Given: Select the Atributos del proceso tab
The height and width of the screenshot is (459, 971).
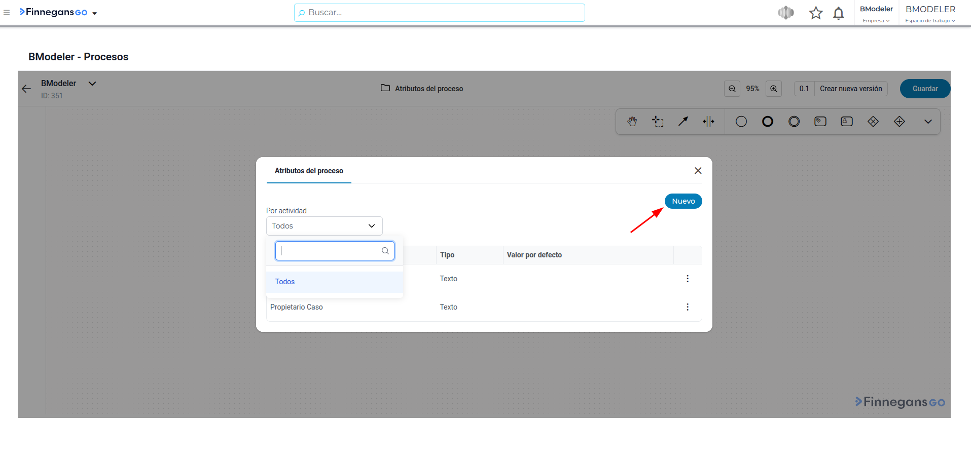Looking at the screenshot, I should click(x=309, y=171).
